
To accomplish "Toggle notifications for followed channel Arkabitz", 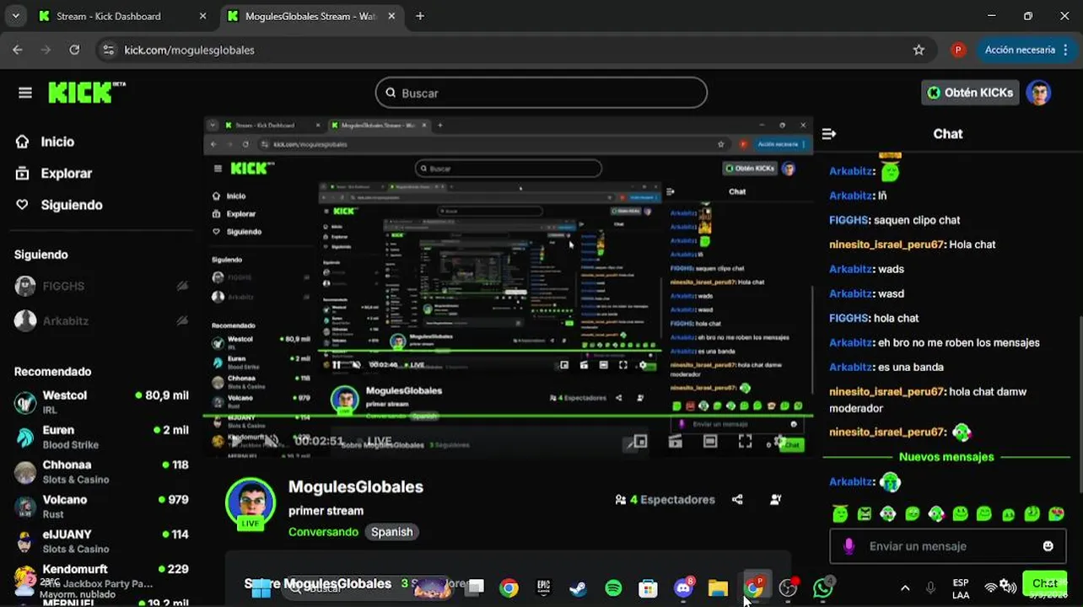I will pos(182,320).
